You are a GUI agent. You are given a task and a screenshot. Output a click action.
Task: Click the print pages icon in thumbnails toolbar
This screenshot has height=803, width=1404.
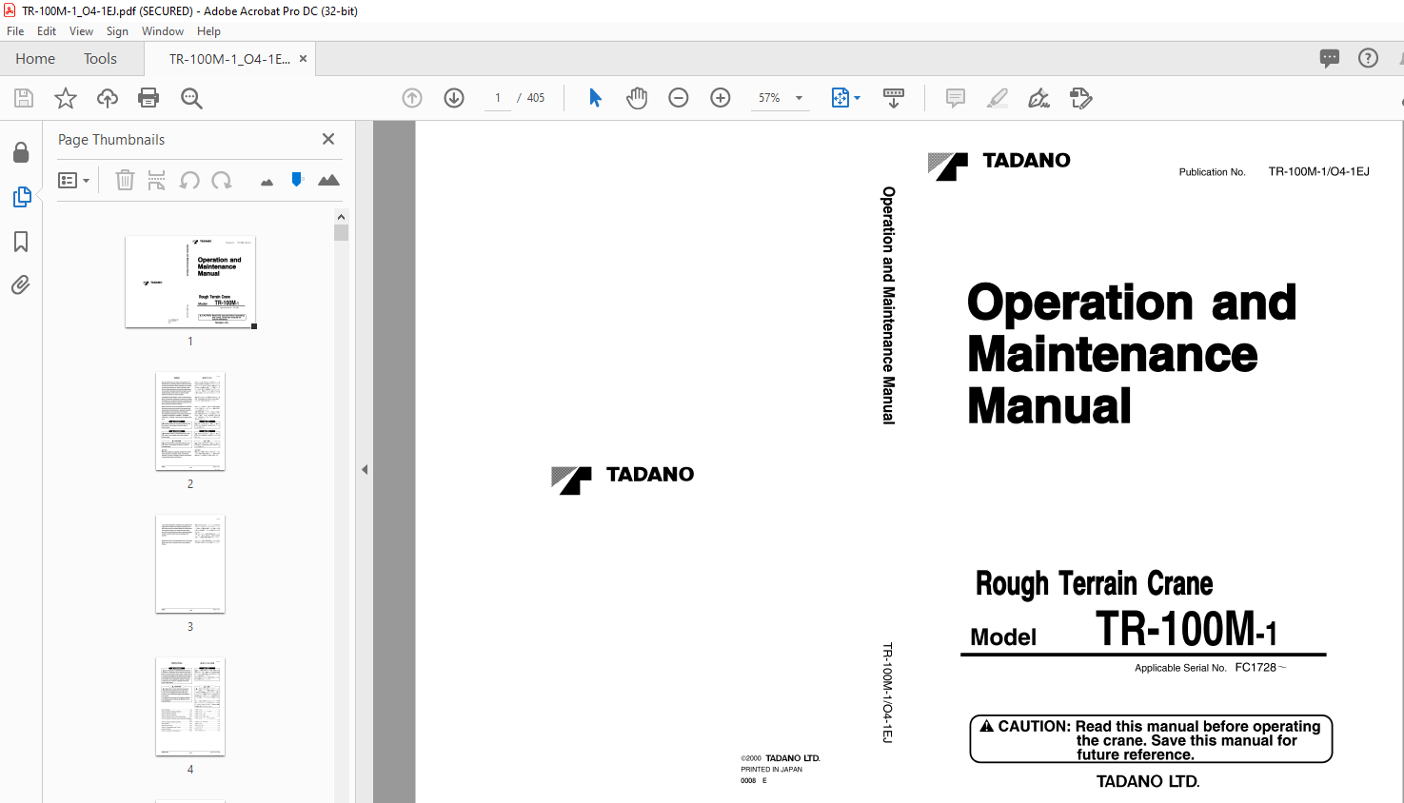[157, 180]
